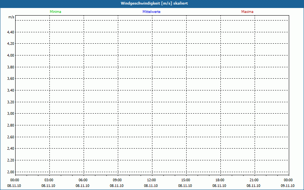The height and width of the screenshot is (190, 304).
Task: Click the 15:00 time label
Action: point(185,180)
